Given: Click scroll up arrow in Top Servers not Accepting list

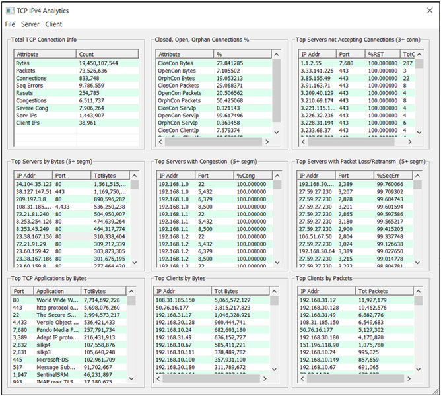Looking at the screenshot, I should point(419,55).
